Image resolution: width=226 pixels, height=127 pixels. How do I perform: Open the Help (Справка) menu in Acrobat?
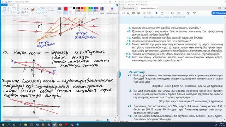(x=144, y=5)
